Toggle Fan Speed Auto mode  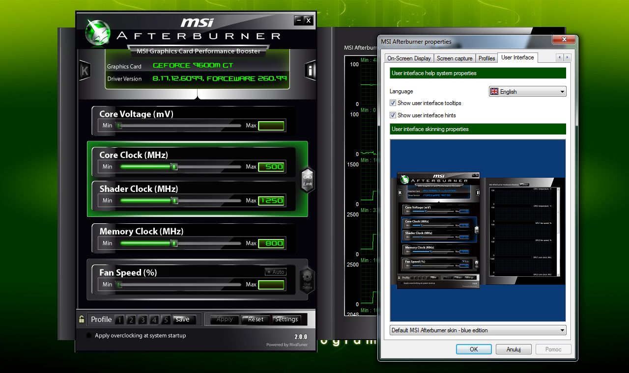tap(275, 272)
